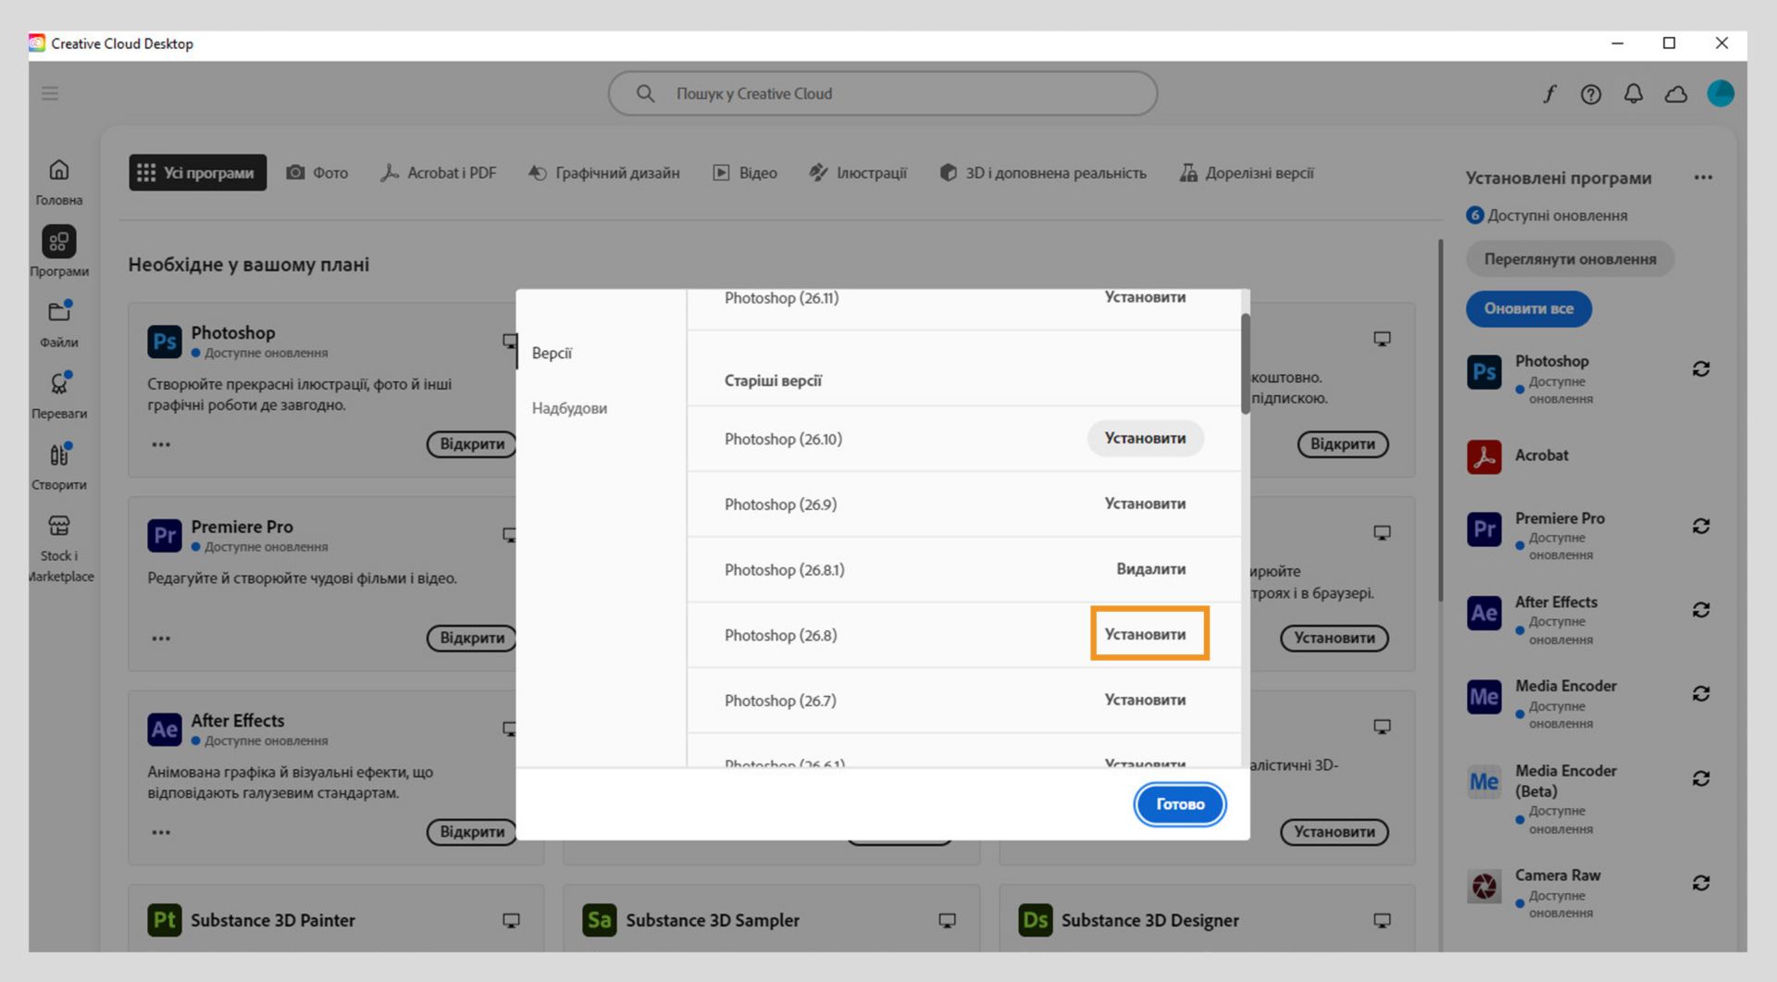Viewport: 1777px width, 982px height.
Task: Open the Файли files sidebar icon
Action: (x=59, y=312)
